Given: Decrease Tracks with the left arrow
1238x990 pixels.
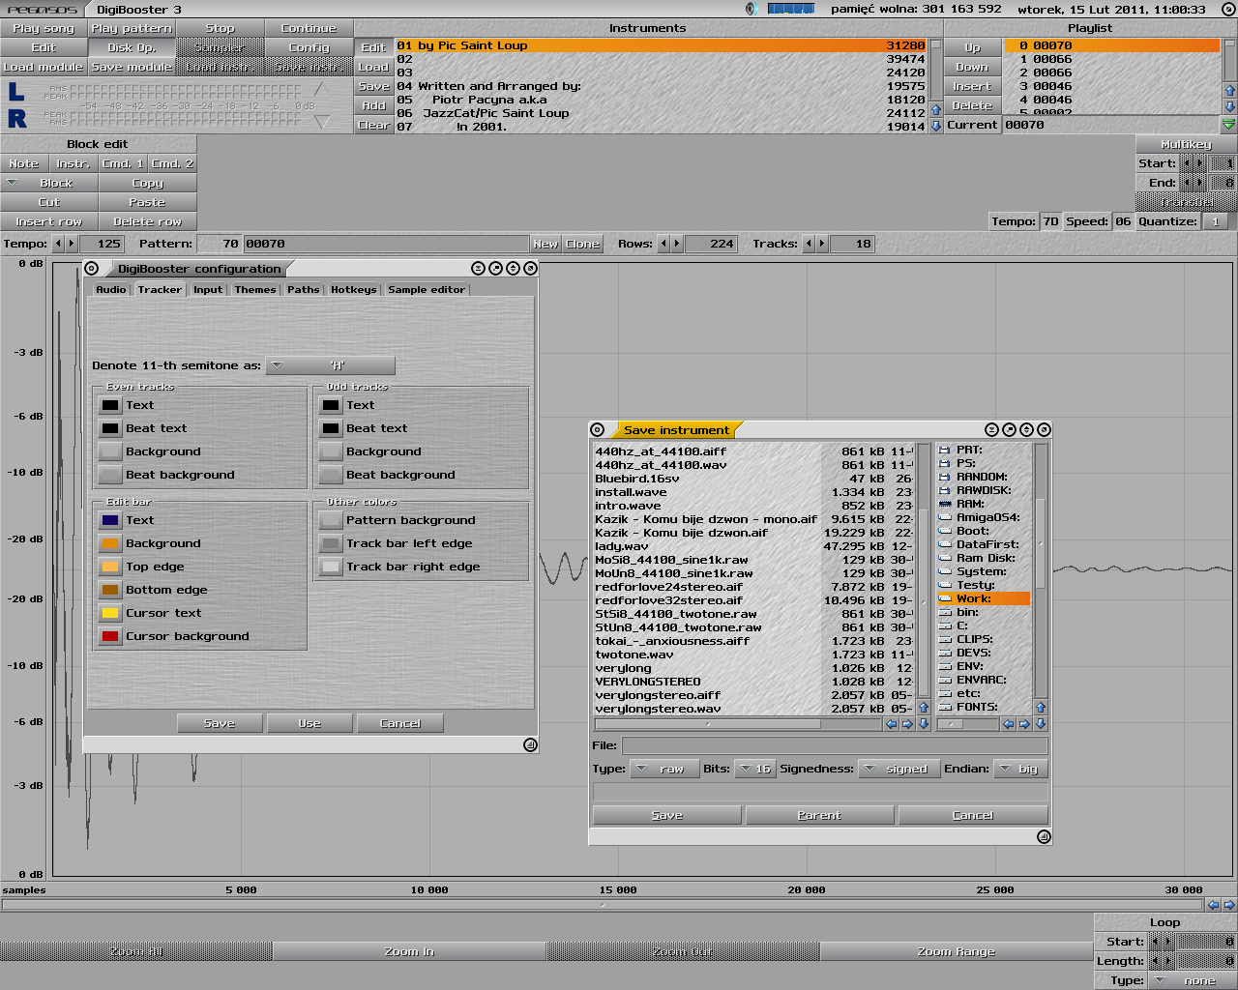Looking at the screenshot, I should 809,244.
